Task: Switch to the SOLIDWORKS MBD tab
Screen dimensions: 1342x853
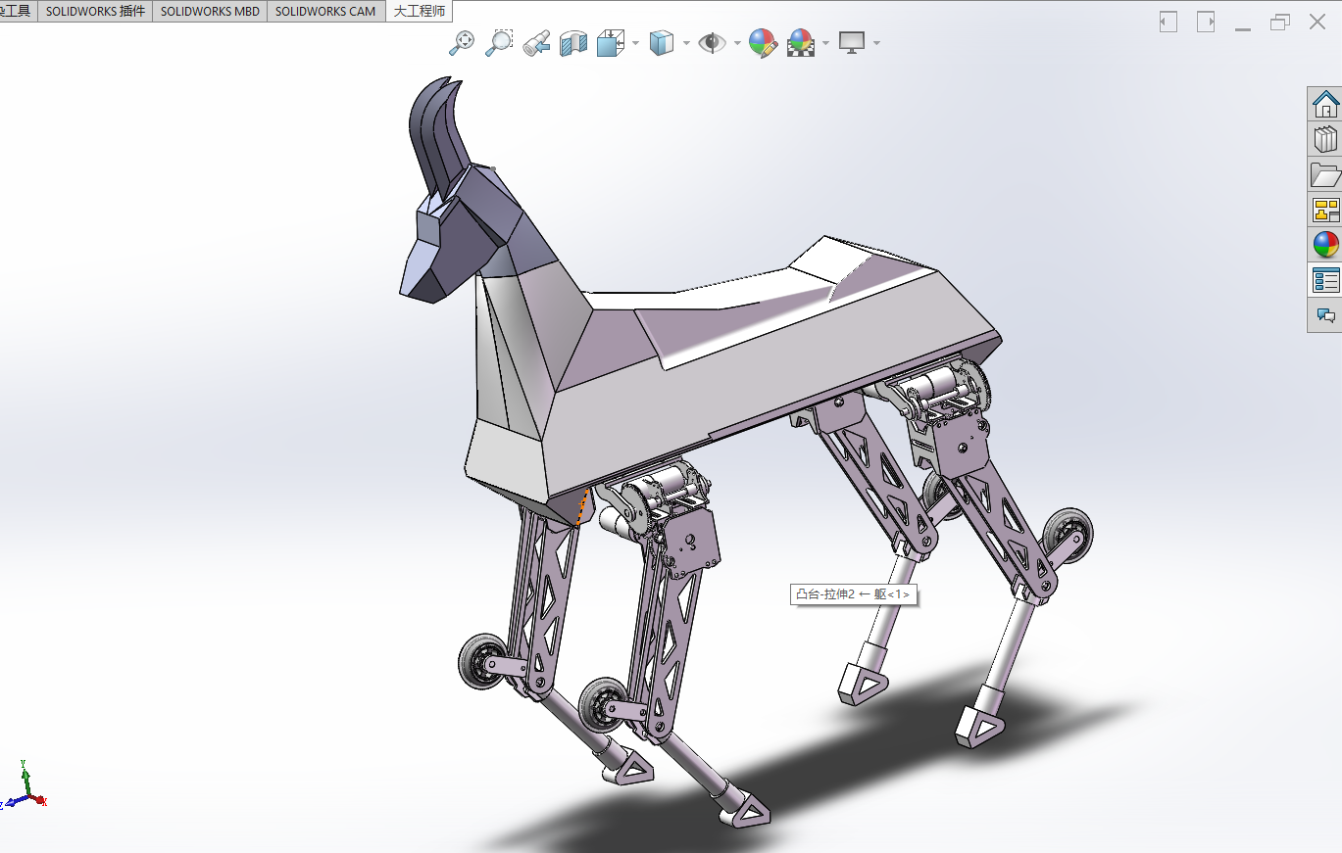Action: coord(210,12)
